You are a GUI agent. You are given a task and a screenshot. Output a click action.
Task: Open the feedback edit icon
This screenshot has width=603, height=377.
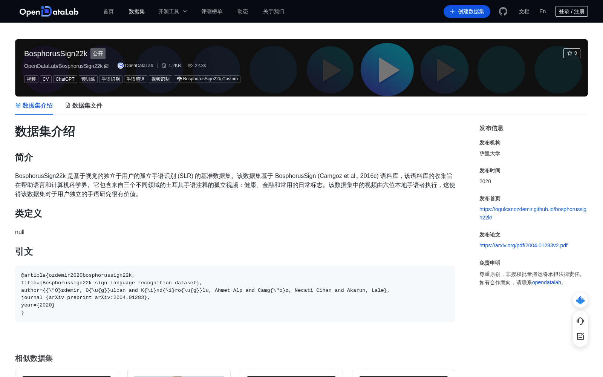point(580,336)
